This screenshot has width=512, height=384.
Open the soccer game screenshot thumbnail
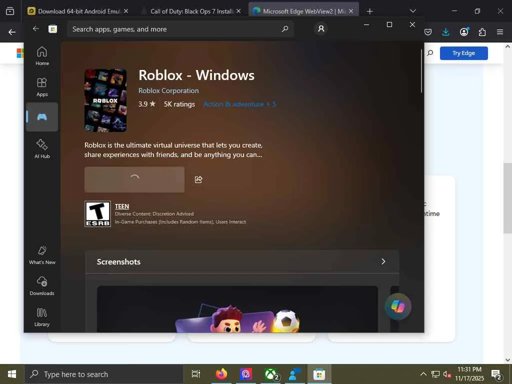[237, 309]
